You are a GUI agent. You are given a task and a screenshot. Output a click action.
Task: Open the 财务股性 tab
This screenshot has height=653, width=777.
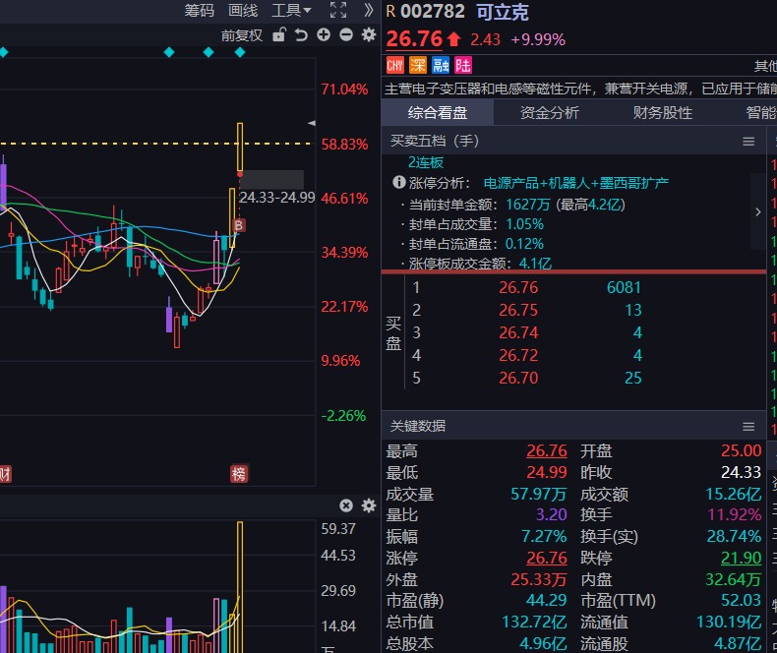tap(663, 112)
